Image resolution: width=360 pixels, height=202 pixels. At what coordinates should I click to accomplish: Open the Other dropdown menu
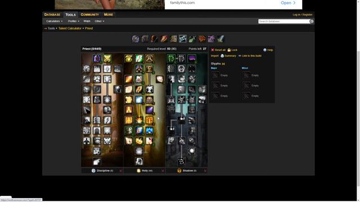click(100, 21)
